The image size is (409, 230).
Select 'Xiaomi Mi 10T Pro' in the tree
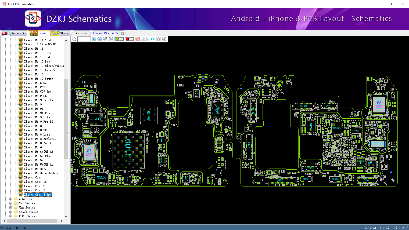coord(38,53)
